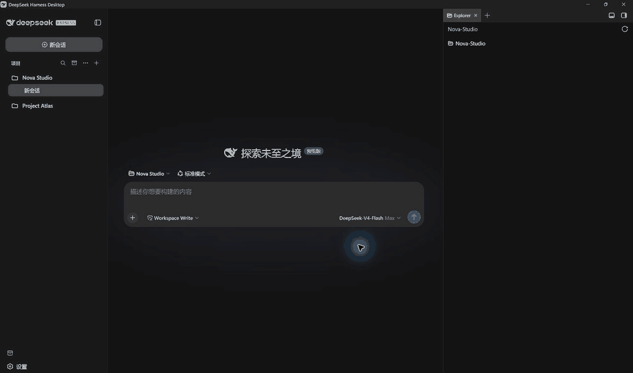
Task: Maximize the DeepSeek Harness Desktop window
Action: click(606, 4)
